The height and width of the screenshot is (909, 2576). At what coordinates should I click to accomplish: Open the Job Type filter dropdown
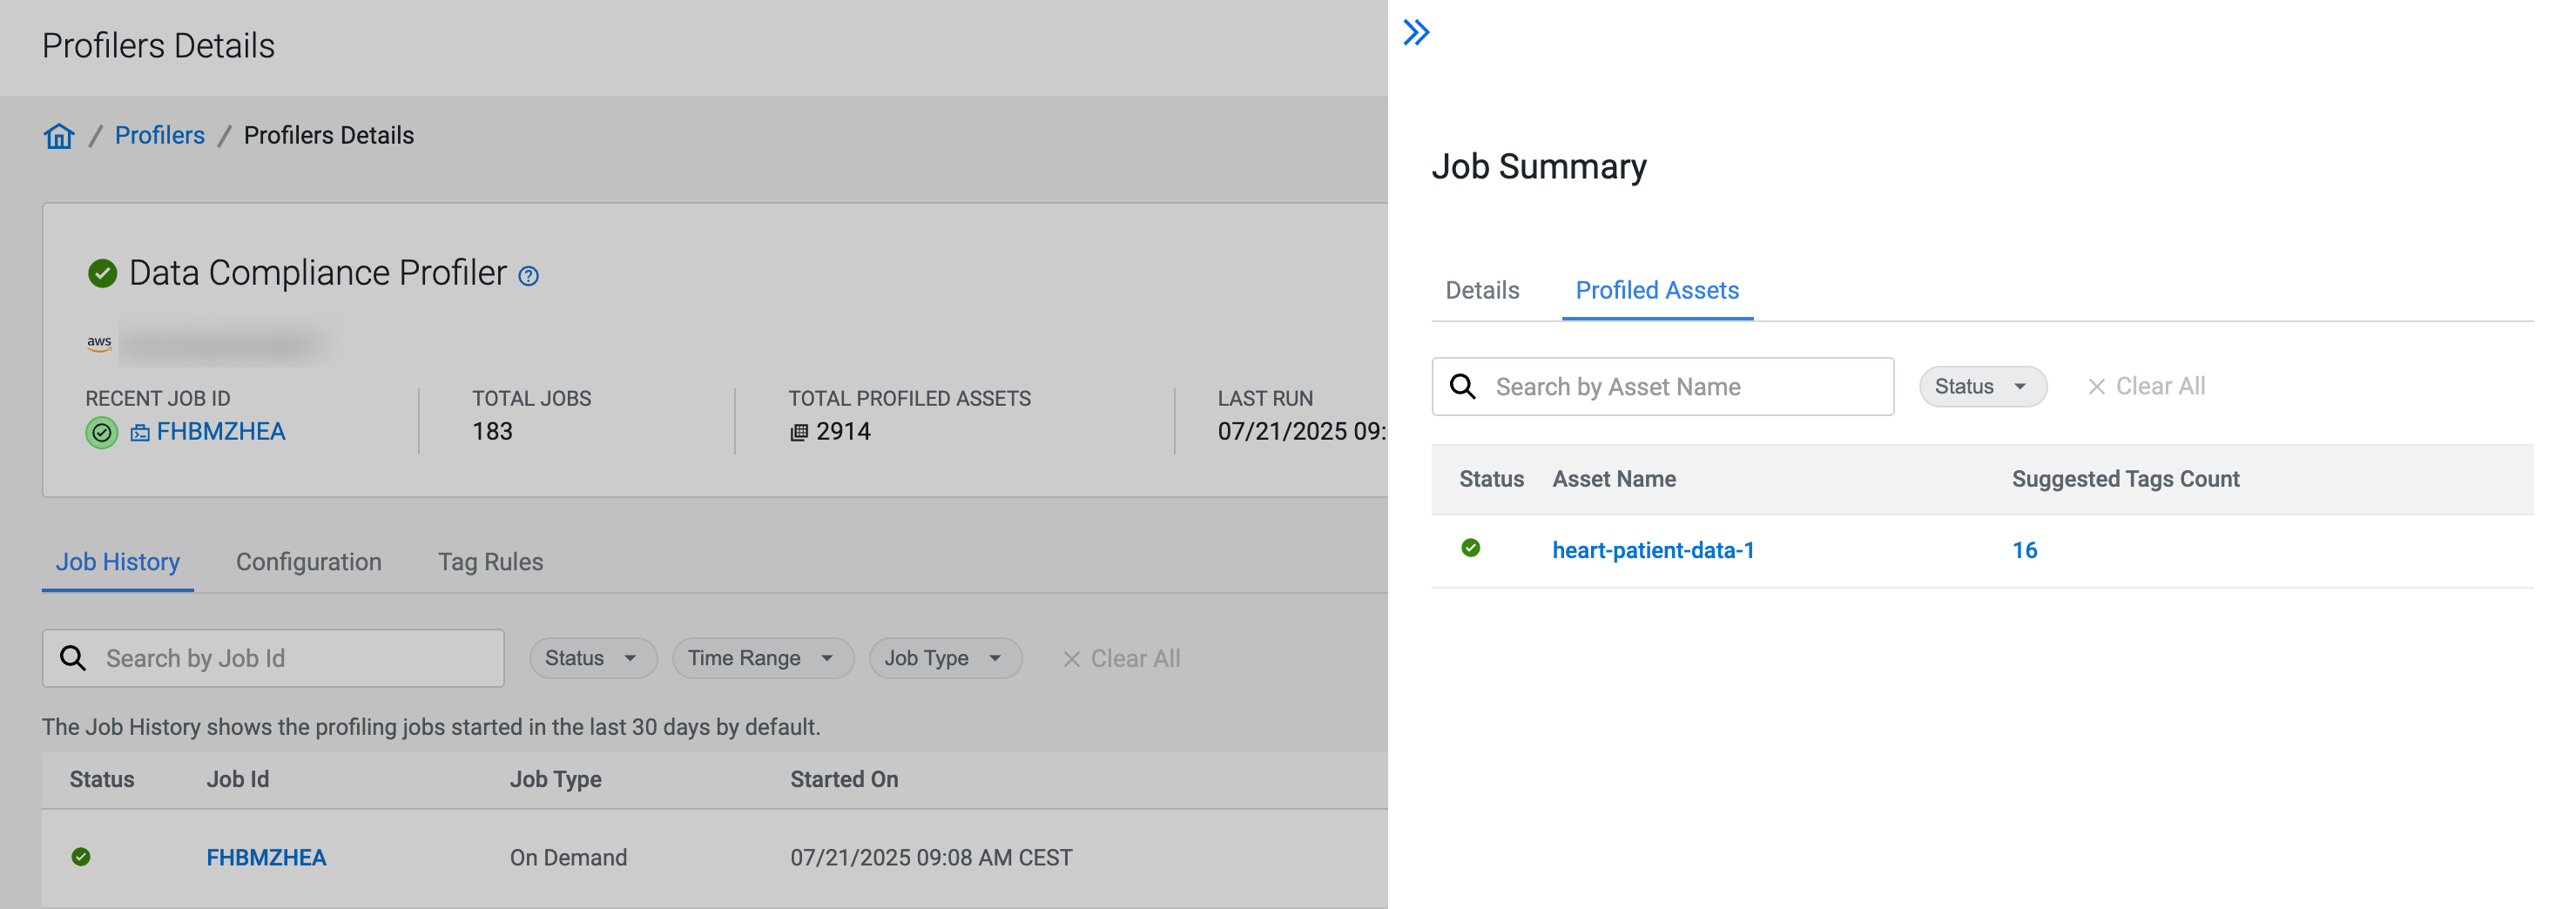pos(944,658)
